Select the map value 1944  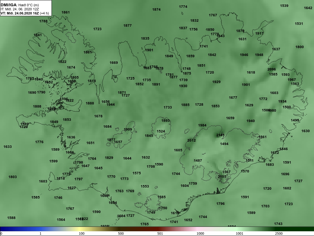[111, 104]
